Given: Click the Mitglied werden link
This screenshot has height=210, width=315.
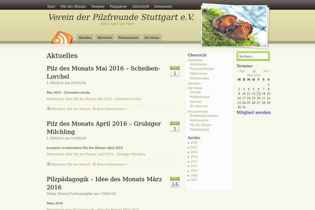Looking at the screenshot, I should tap(254, 112).
